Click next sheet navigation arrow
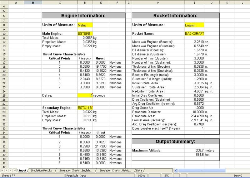Screen dimensions: 250x178 [10, 171]
